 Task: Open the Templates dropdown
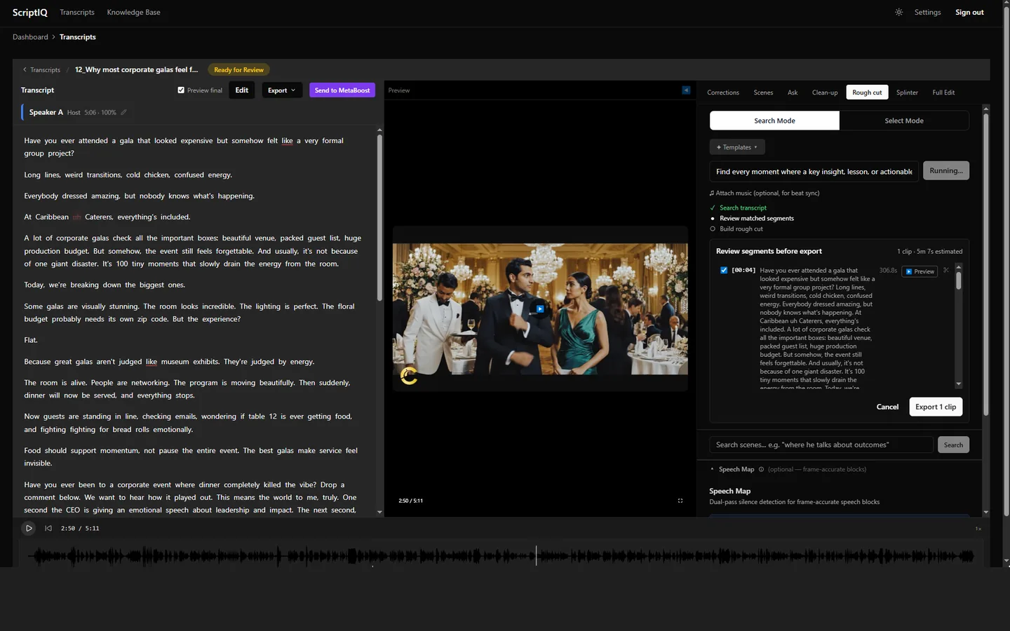click(x=737, y=147)
